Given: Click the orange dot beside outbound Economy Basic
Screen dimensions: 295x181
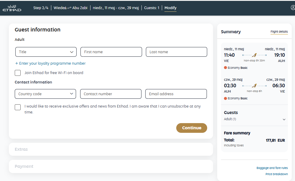Looking at the screenshot, I should [x=225, y=68].
